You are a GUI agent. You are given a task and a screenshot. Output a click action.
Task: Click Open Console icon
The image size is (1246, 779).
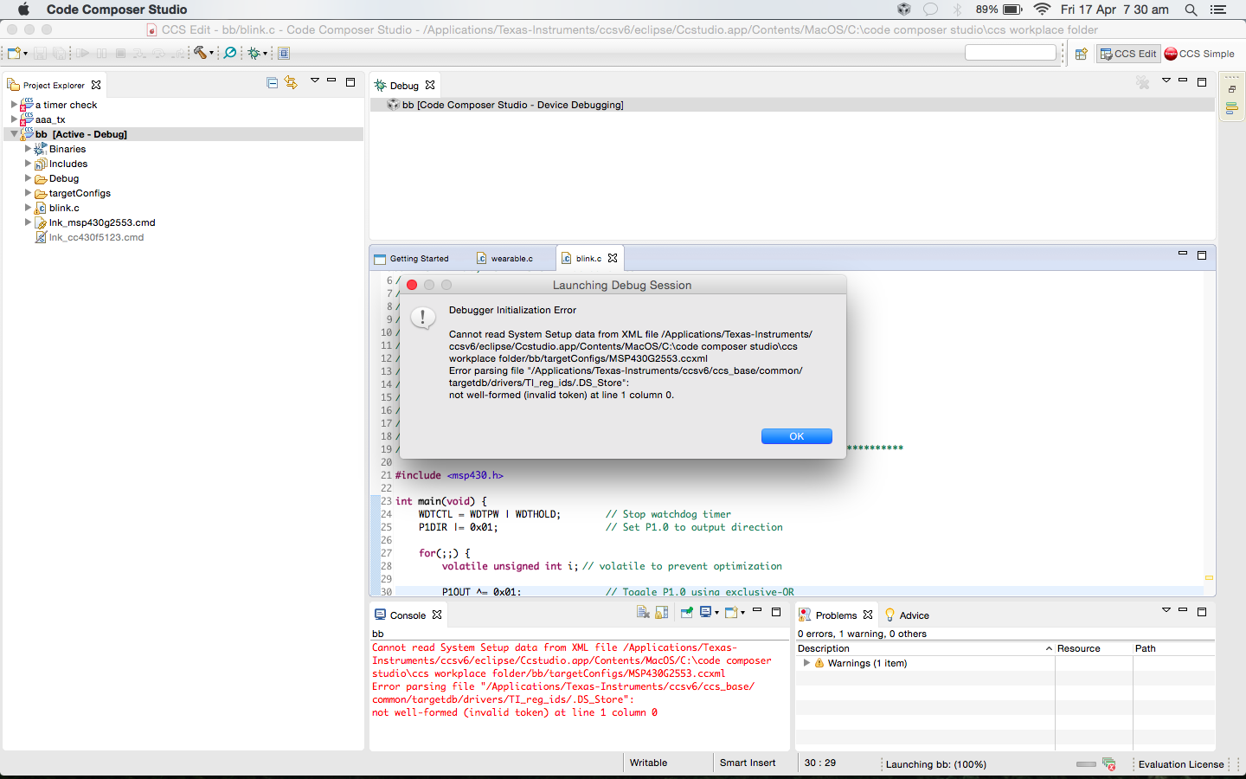pos(731,612)
